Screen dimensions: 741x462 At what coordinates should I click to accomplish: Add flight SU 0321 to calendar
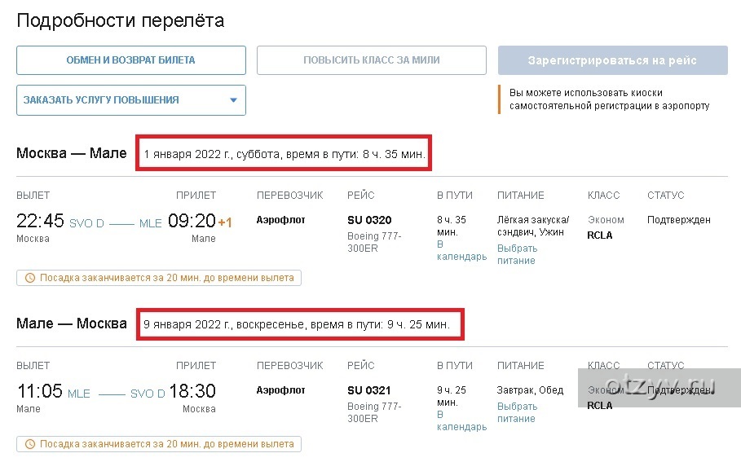click(461, 420)
